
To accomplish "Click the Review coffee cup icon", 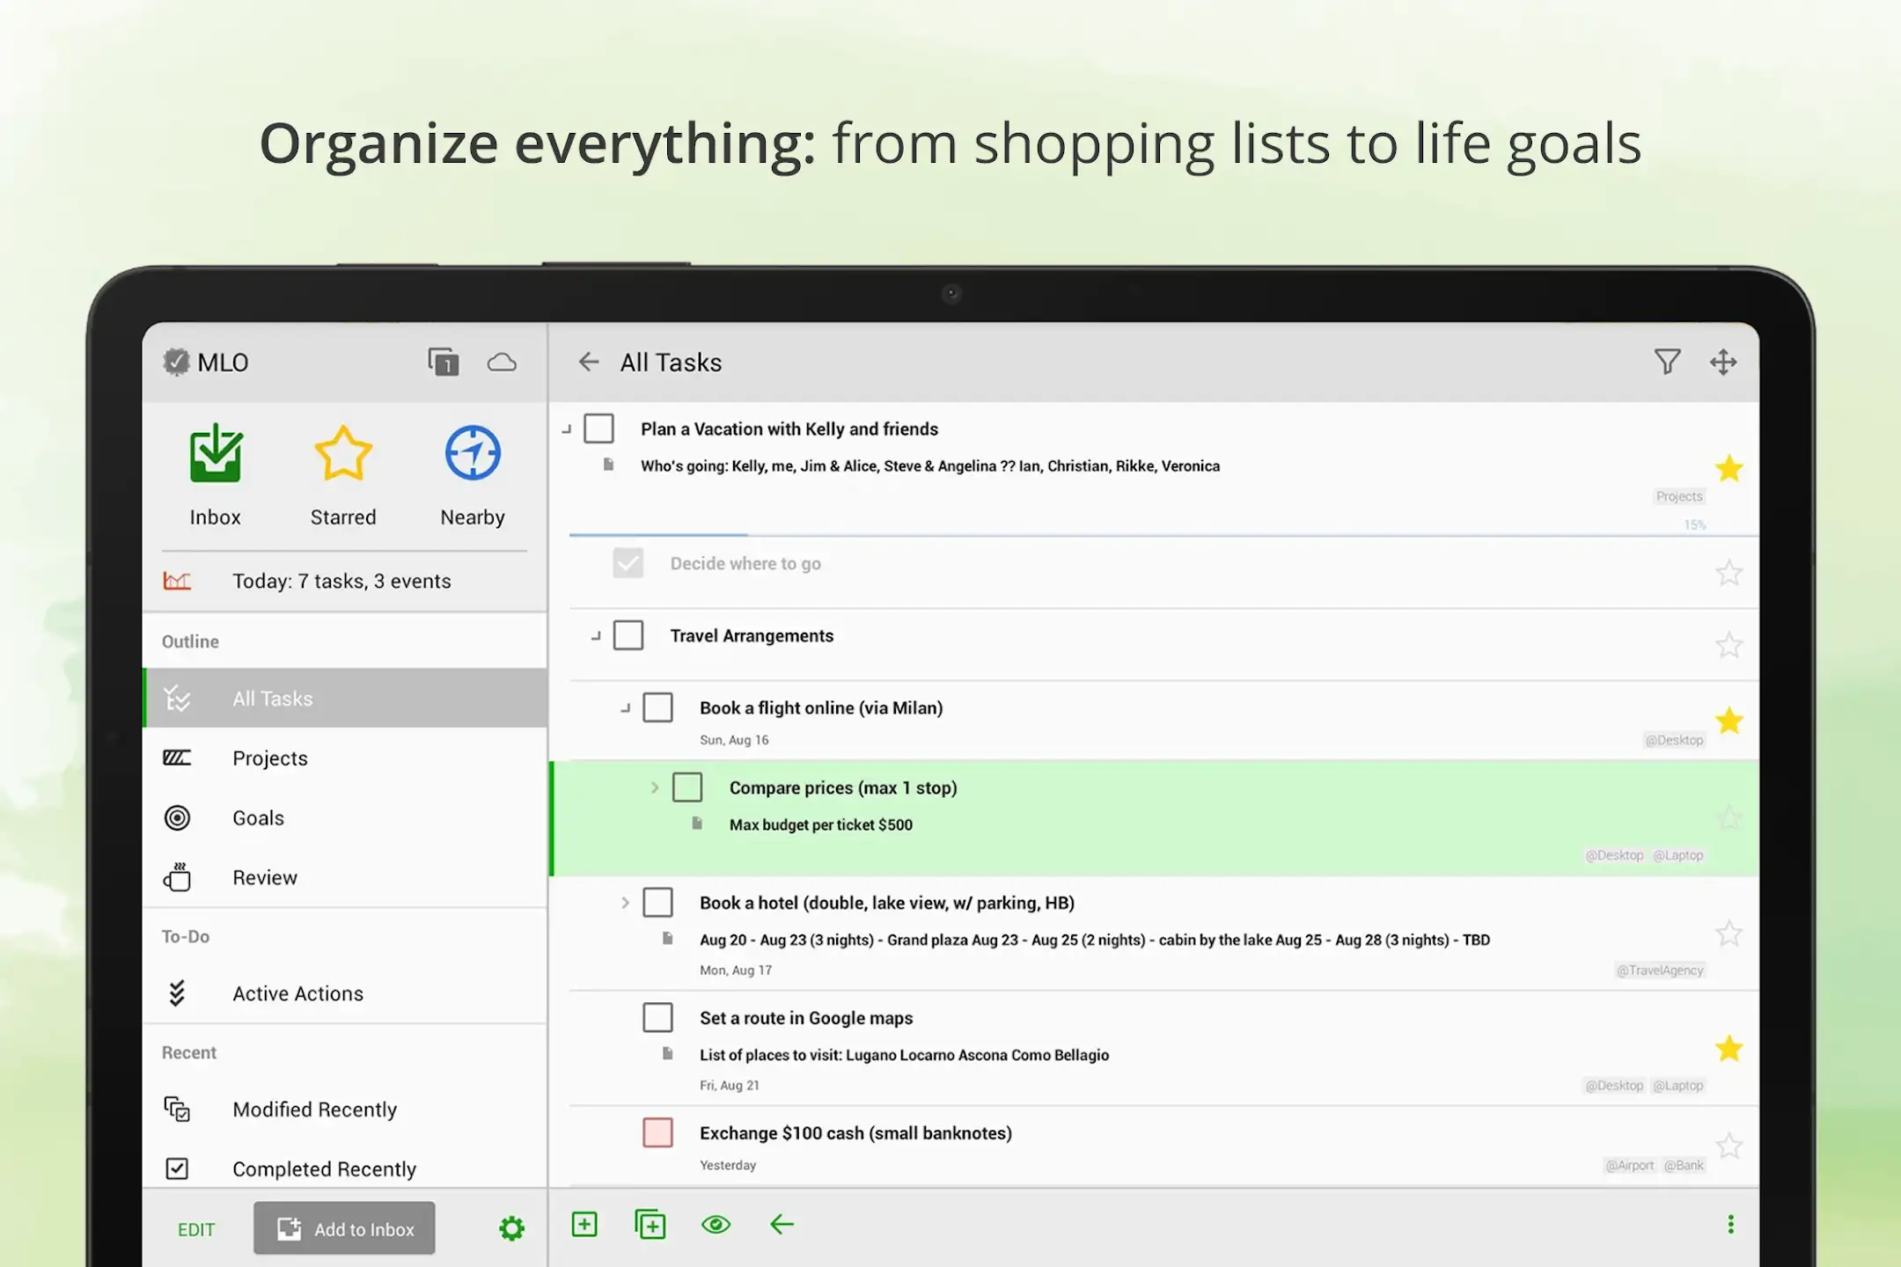I will pos(177,876).
